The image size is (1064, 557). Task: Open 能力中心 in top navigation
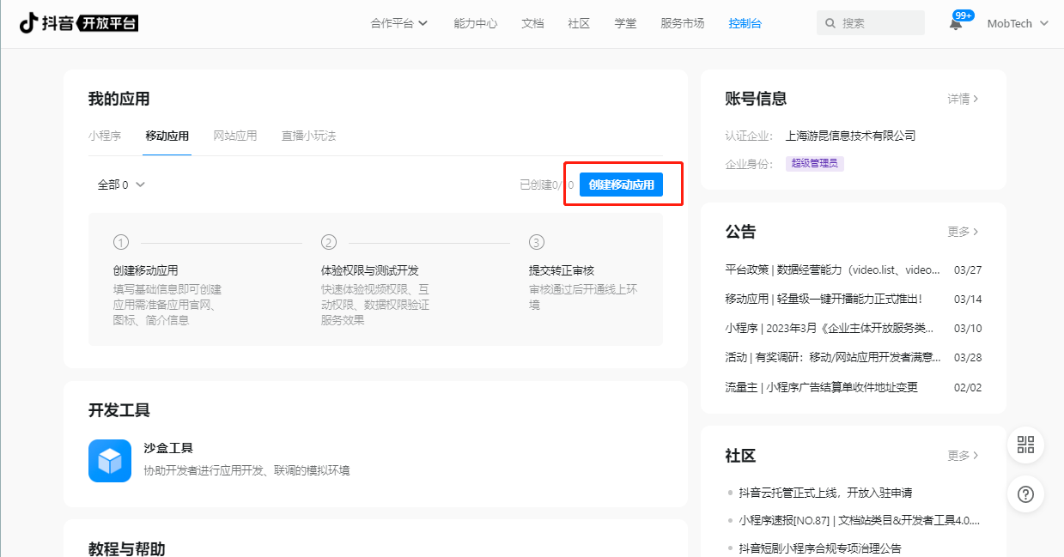[476, 23]
